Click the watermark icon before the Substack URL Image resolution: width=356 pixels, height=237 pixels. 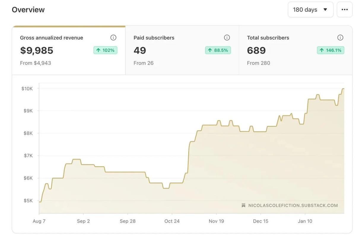click(243, 205)
